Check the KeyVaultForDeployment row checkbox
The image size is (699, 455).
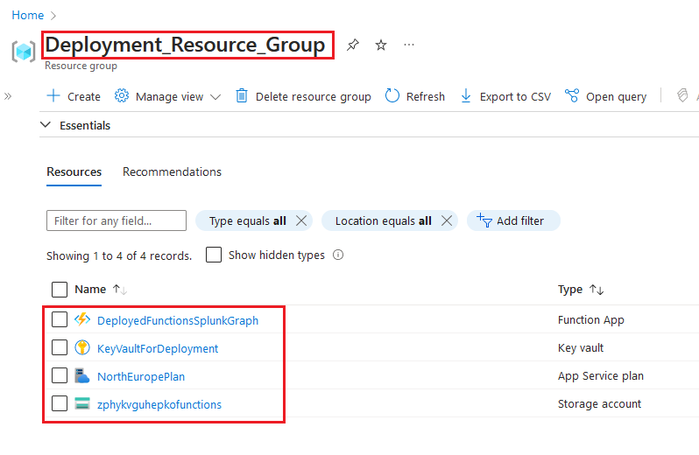click(x=60, y=348)
